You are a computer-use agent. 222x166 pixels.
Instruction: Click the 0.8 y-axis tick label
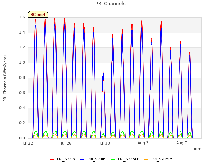[22, 77]
